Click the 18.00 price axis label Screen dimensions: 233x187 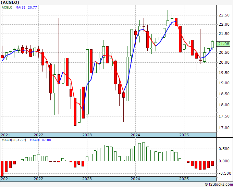click(x=224, y=105)
